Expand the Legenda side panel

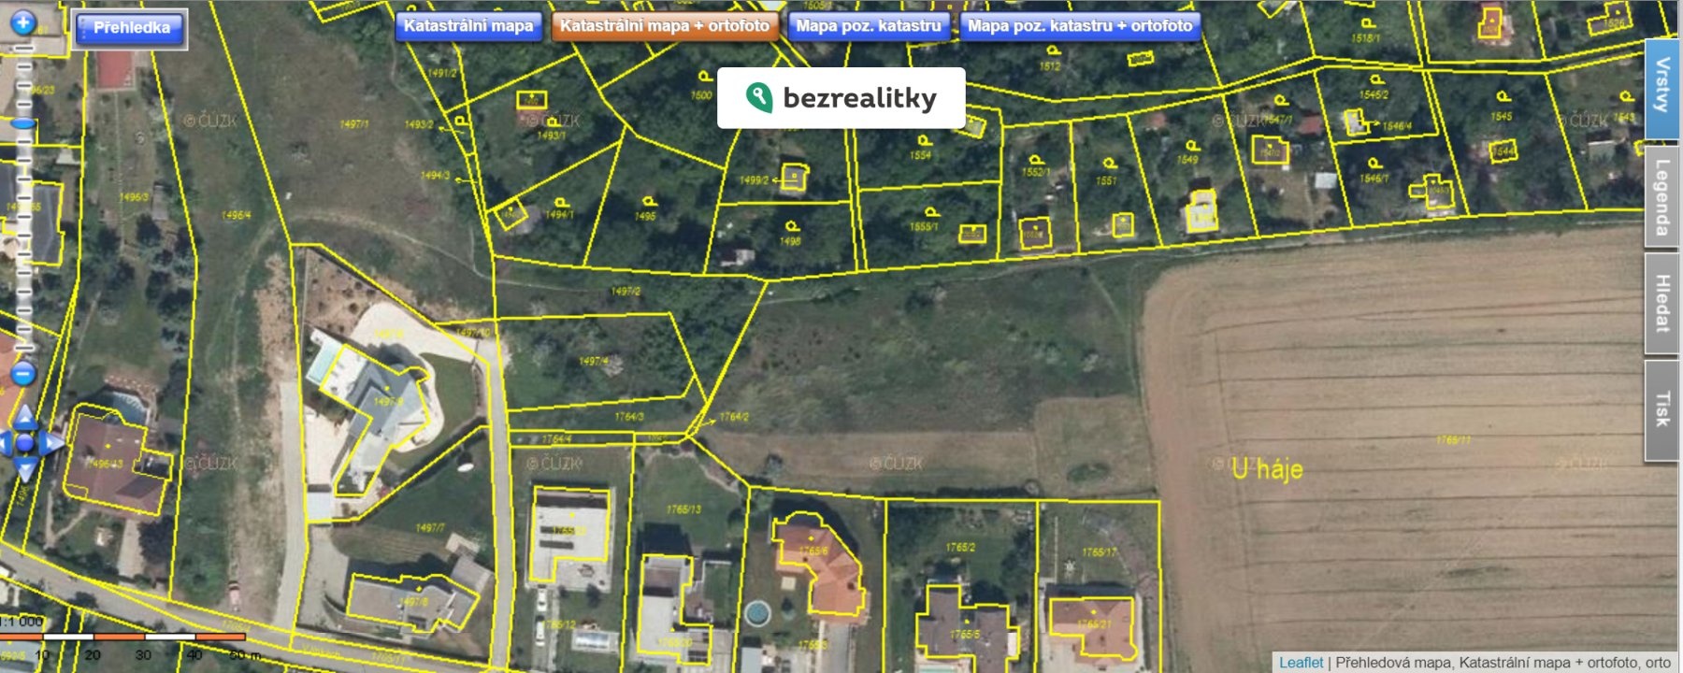pyautogui.click(x=1661, y=196)
